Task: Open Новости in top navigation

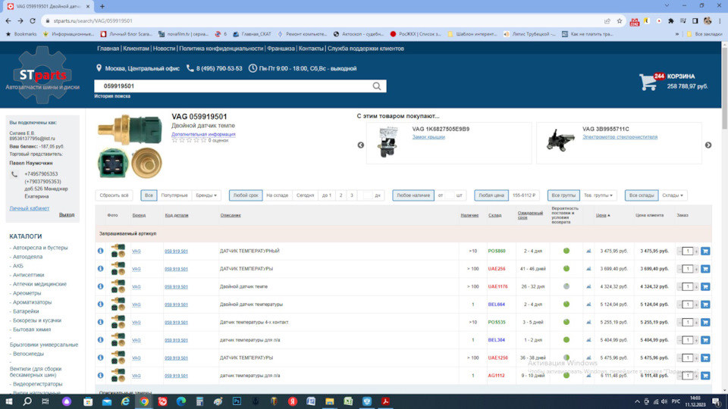Action: [x=164, y=48]
